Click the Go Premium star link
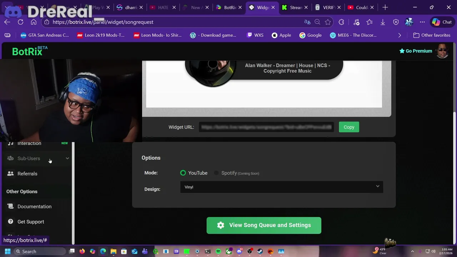The image size is (457, 257). [416, 51]
